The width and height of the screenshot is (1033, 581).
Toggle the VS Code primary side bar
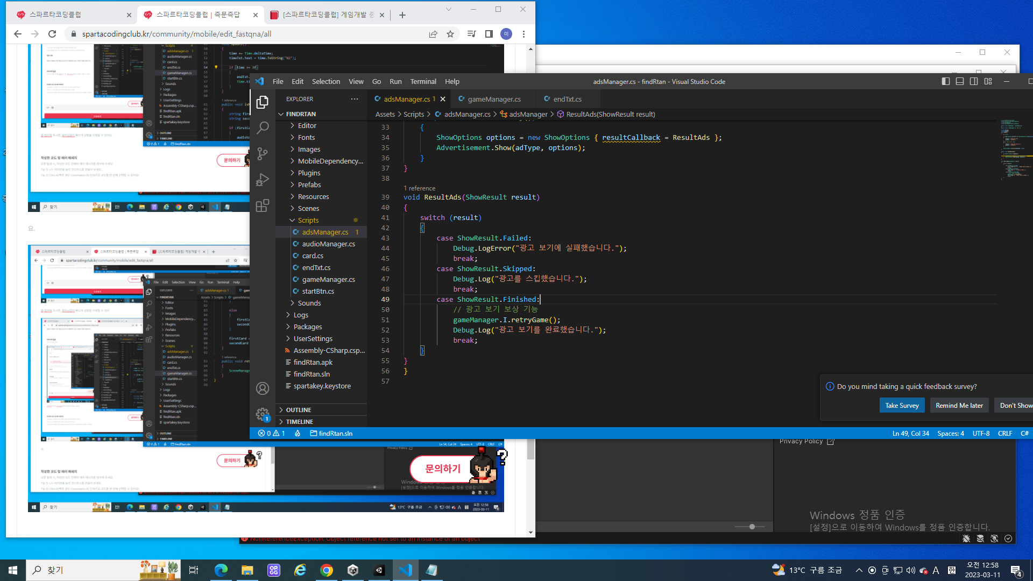coord(946,81)
